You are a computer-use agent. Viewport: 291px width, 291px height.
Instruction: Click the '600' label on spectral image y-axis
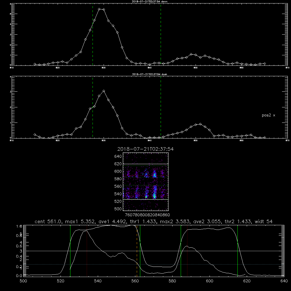tap(118, 171)
